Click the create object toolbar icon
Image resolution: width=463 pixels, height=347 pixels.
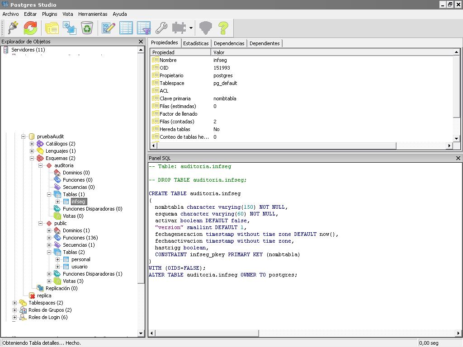coord(70,28)
